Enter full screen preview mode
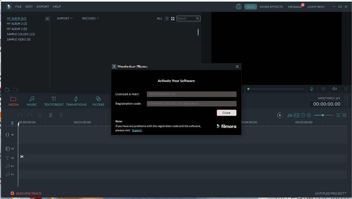 click(346, 89)
